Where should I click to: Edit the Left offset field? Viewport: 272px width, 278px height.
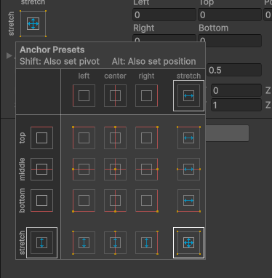pos(164,15)
